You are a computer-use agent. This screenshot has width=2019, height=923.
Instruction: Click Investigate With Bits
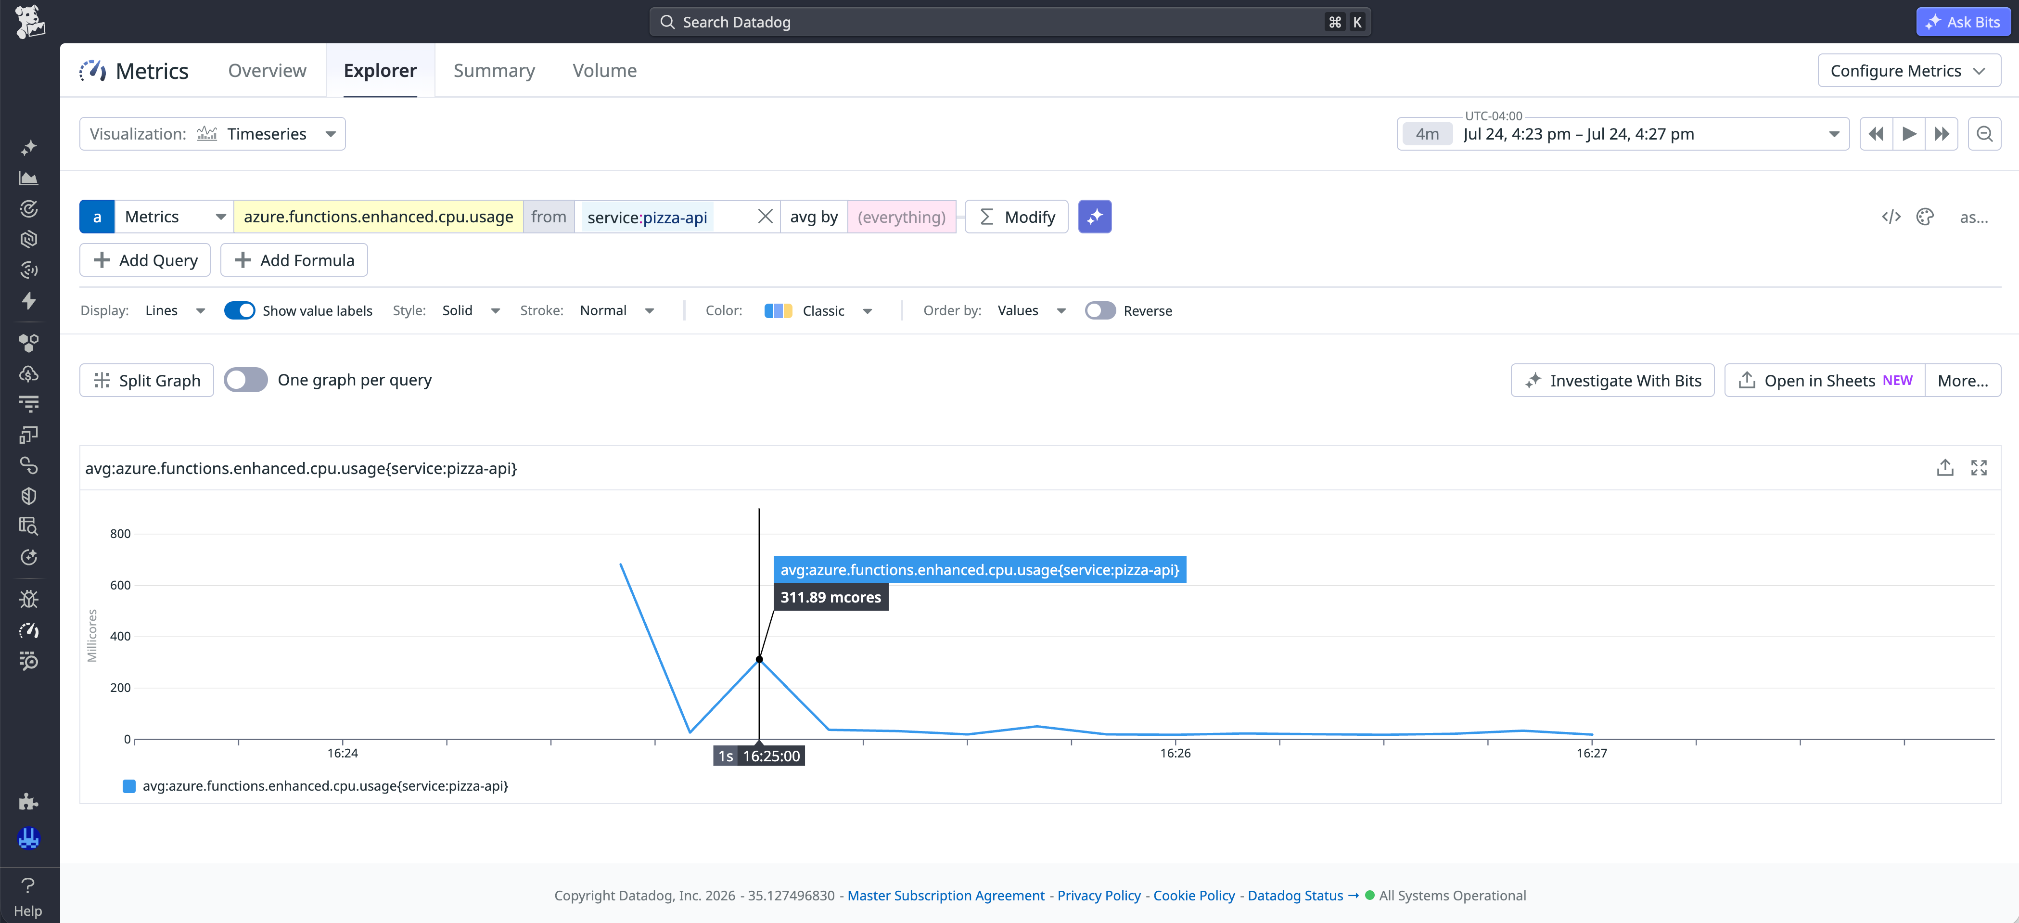[x=1612, y=380]
